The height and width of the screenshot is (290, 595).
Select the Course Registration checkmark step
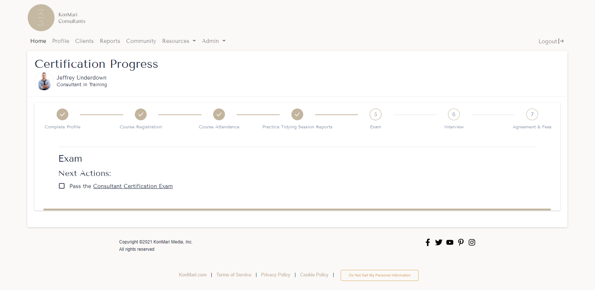pyautogui.click(x=141, y=114)
